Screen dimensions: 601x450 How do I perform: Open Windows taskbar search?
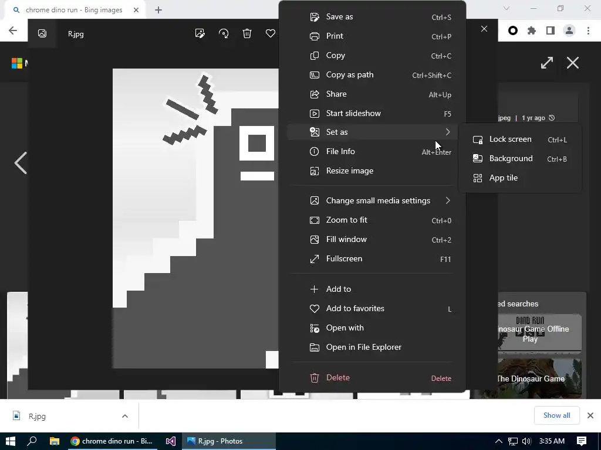(x=32, y=441)
